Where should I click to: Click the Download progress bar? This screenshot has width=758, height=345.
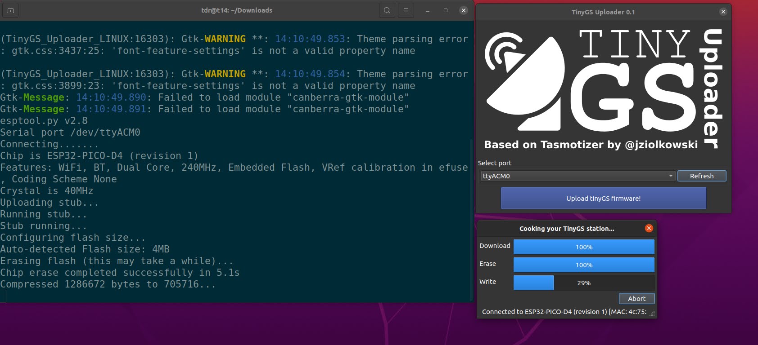click(583, 247)
